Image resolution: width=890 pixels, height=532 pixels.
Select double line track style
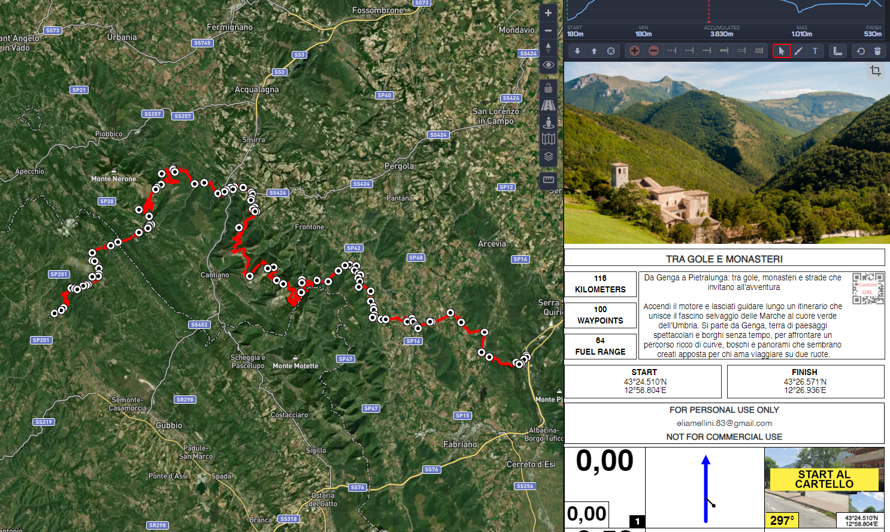click(741, 51)
